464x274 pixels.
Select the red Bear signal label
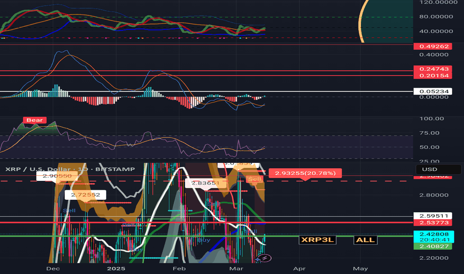pos(35,120)
